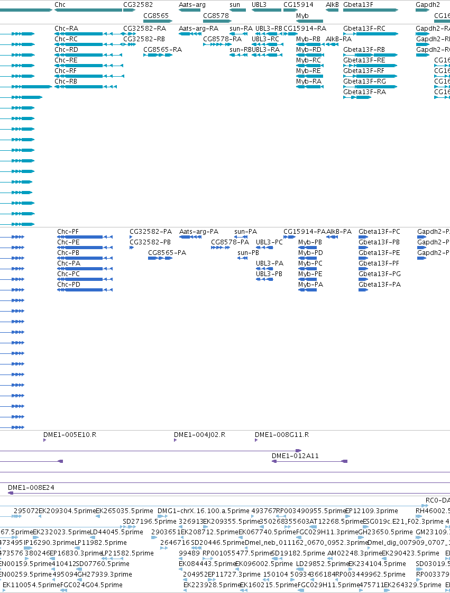Select the Aats-arg gene label

click(192, 5)
